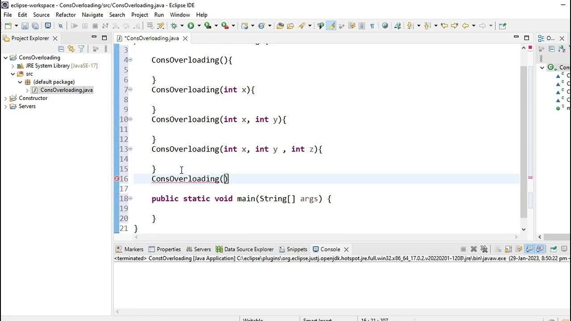Click the Previous Annotation up arrow icon

[427, 26]
